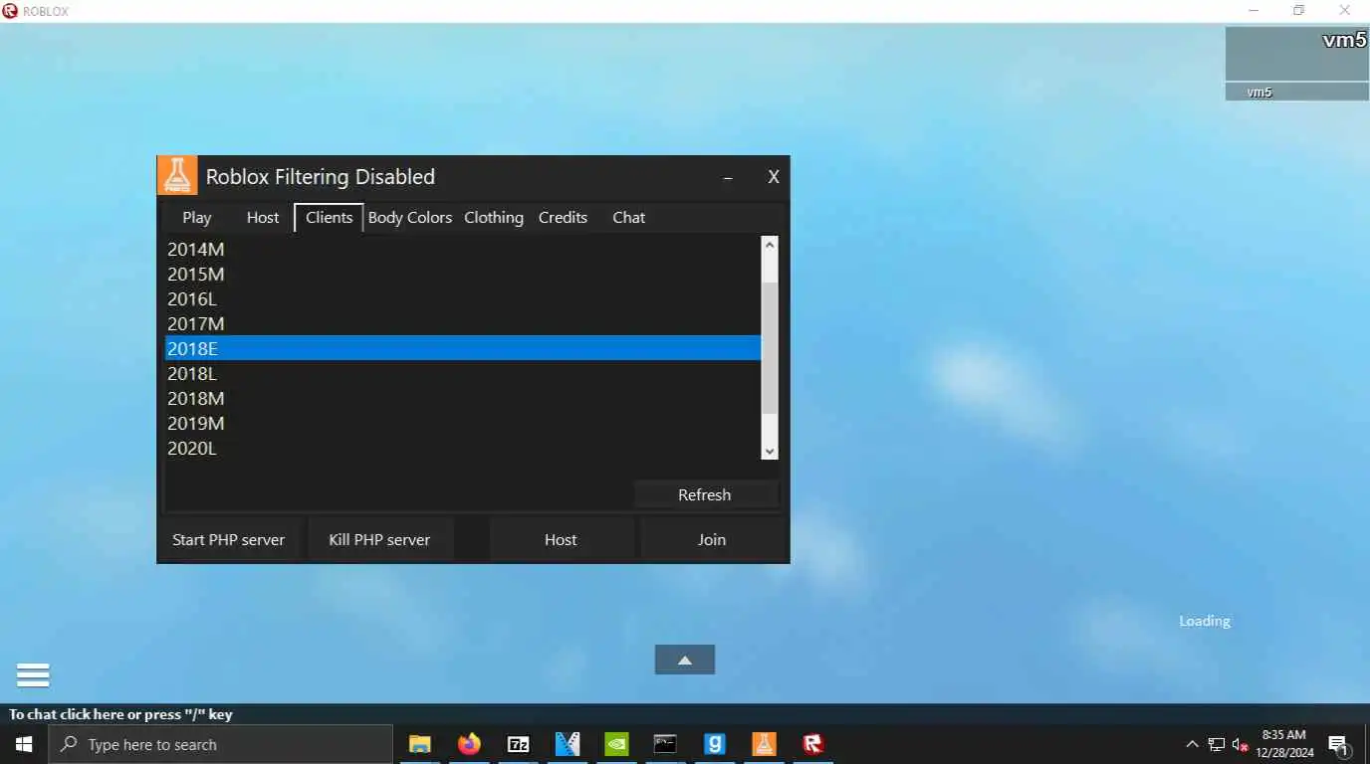The width and height of the screenshot is (1370, 764).
Task: Switch to the Roblox taskbar icon
Action: [813, 744]
